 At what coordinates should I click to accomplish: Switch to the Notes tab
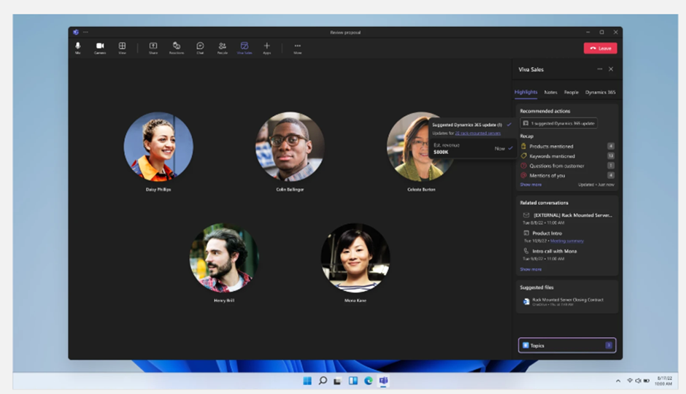[551, 92]
